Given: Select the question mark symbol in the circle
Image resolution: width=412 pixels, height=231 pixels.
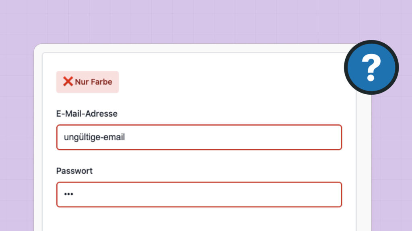Looking at the screenshot, I should (371, 67).
